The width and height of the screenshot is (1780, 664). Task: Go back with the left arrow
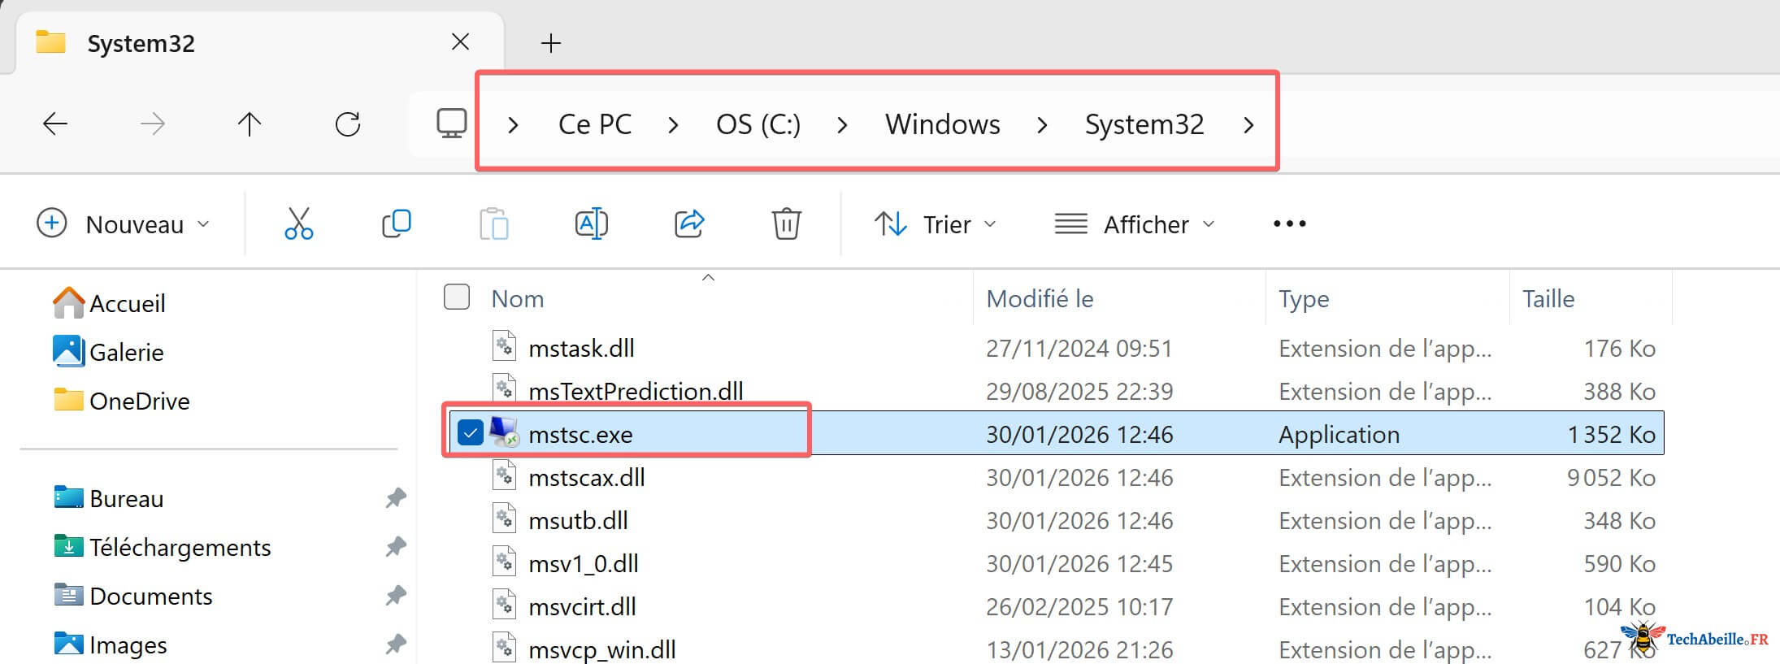pyautogui.click(x=54, y=124)
